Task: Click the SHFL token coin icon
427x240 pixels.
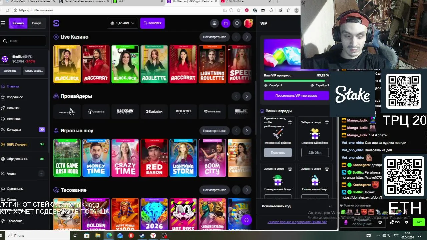Action: (x=5, y=59)
